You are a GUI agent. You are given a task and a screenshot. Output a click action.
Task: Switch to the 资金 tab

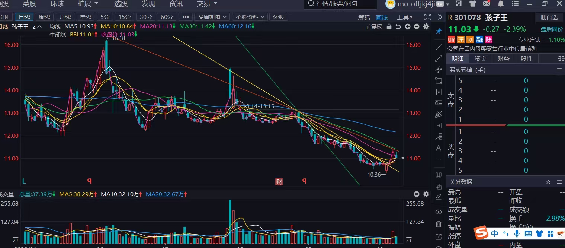[481, 58]
